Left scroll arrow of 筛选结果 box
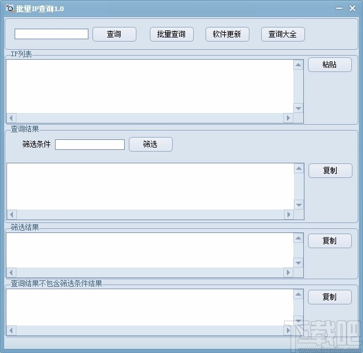 pos(11,272)
